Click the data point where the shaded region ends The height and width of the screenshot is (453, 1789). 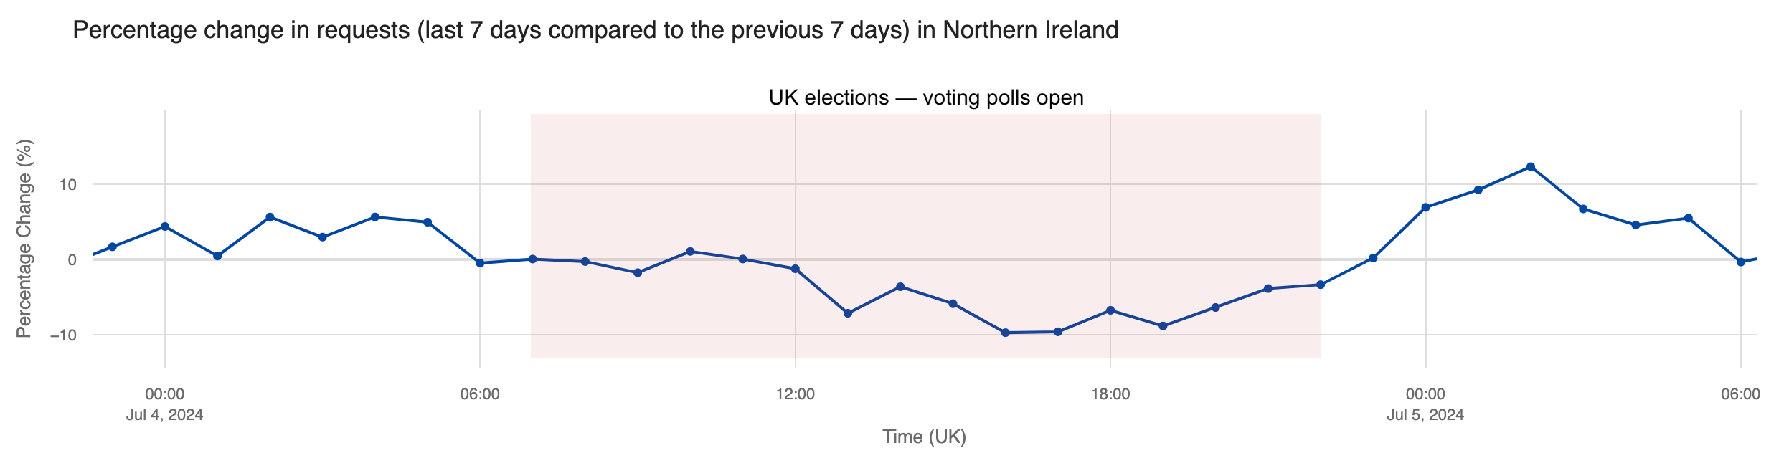1320,285
